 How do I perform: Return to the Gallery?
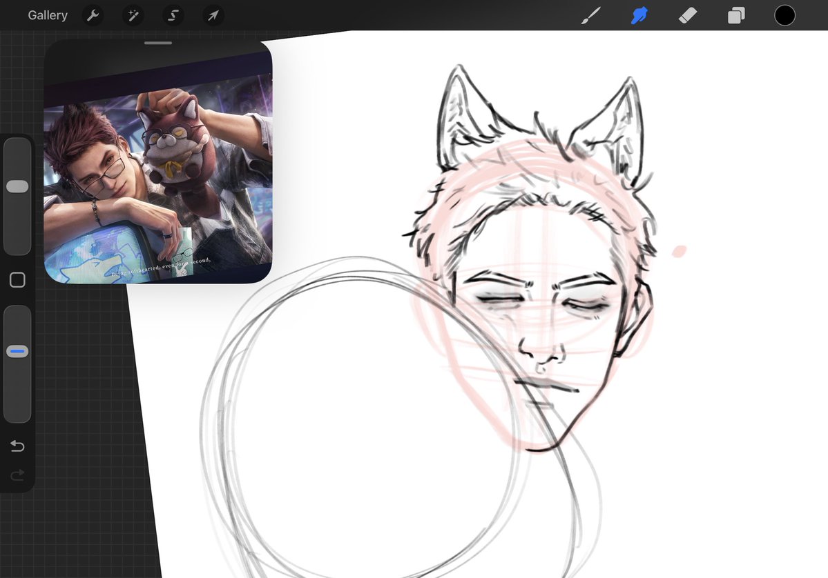48,15
